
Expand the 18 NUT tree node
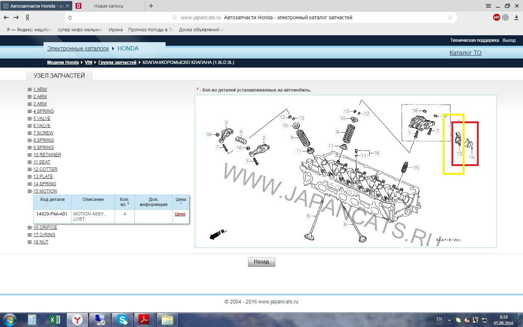click(x=30, y=242)
